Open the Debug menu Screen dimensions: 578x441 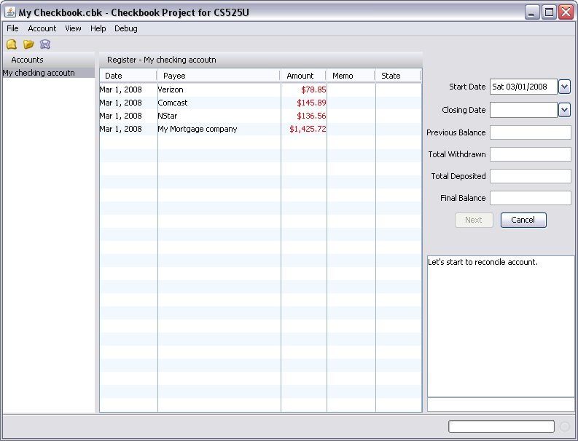point(125,28)
